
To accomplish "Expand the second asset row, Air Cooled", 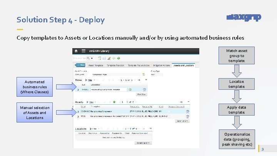I will [78, 117].
